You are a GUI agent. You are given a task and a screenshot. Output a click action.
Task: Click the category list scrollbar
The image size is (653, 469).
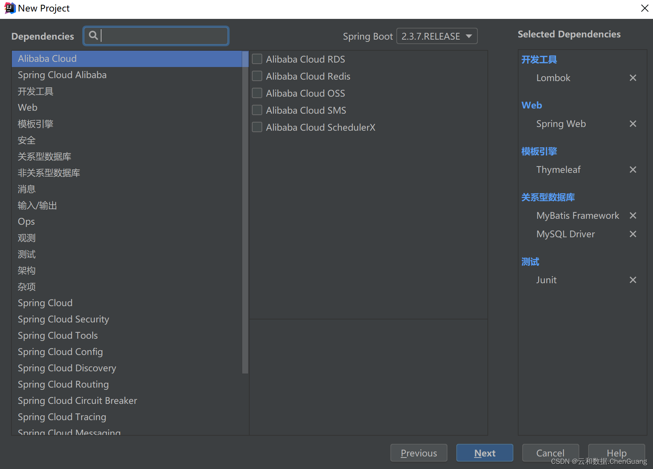click(245, 212)
